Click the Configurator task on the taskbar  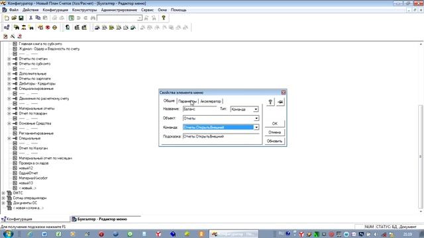(x=234, y=234)
